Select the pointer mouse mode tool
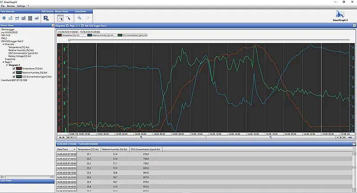 pos(61,18)
